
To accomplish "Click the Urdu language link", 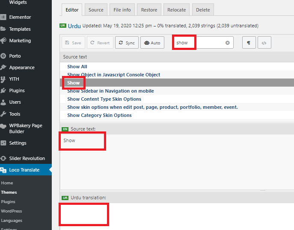I will (x=74, y=26).
